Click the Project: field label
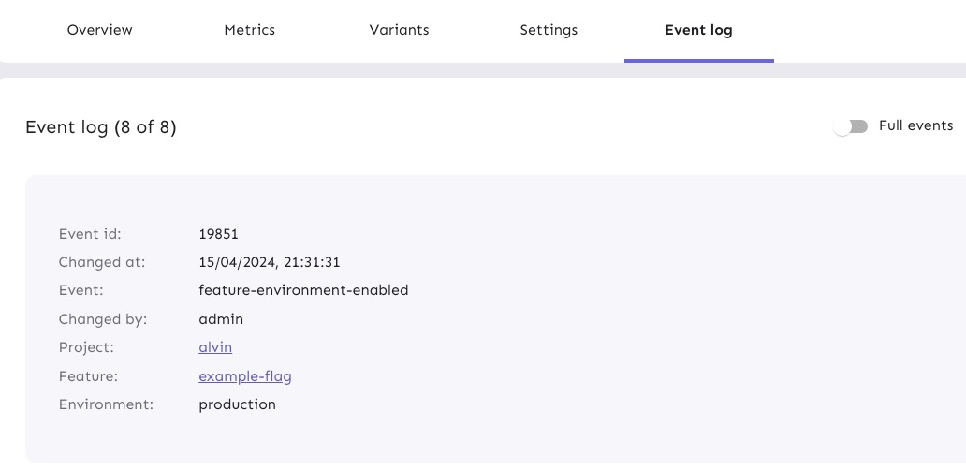 point(86,347)
